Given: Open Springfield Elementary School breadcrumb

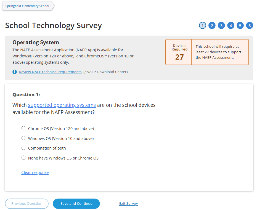Looking at the screenshot, I should (27, 6).
